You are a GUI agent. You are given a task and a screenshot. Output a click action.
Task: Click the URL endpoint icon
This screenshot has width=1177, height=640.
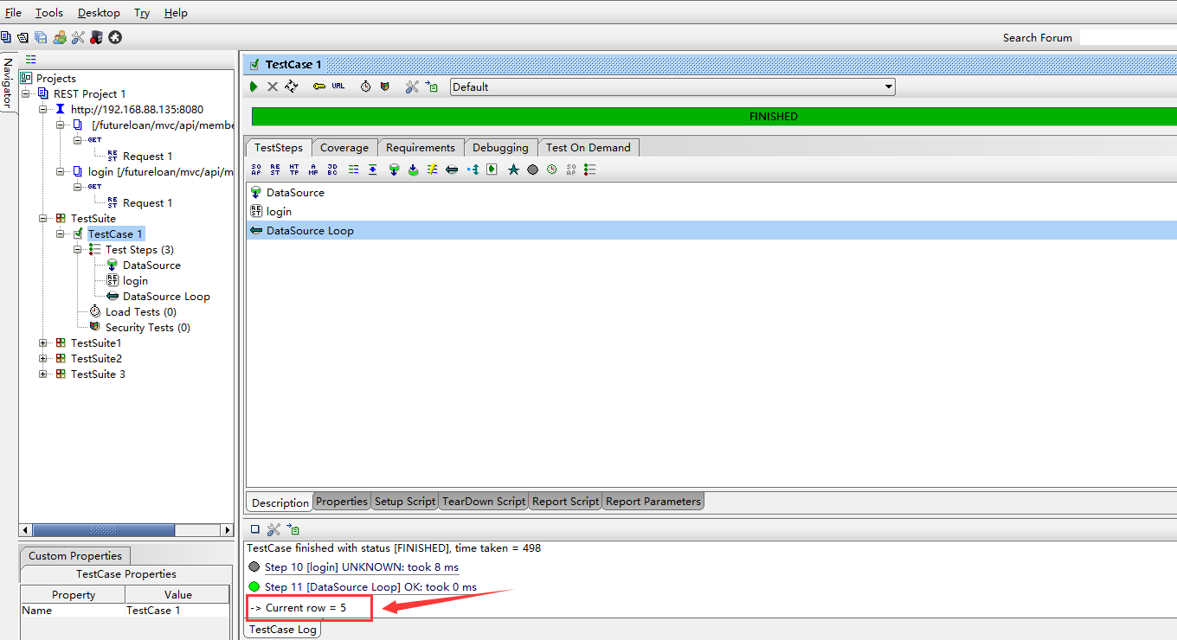coord(338,86)
